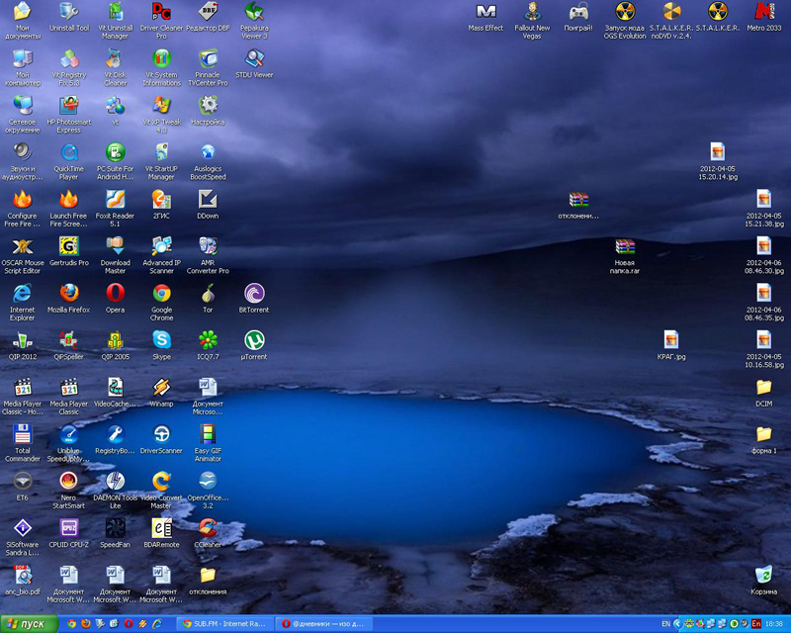Open the Foxit Reader 5.1 shortcut

(116, 208)
